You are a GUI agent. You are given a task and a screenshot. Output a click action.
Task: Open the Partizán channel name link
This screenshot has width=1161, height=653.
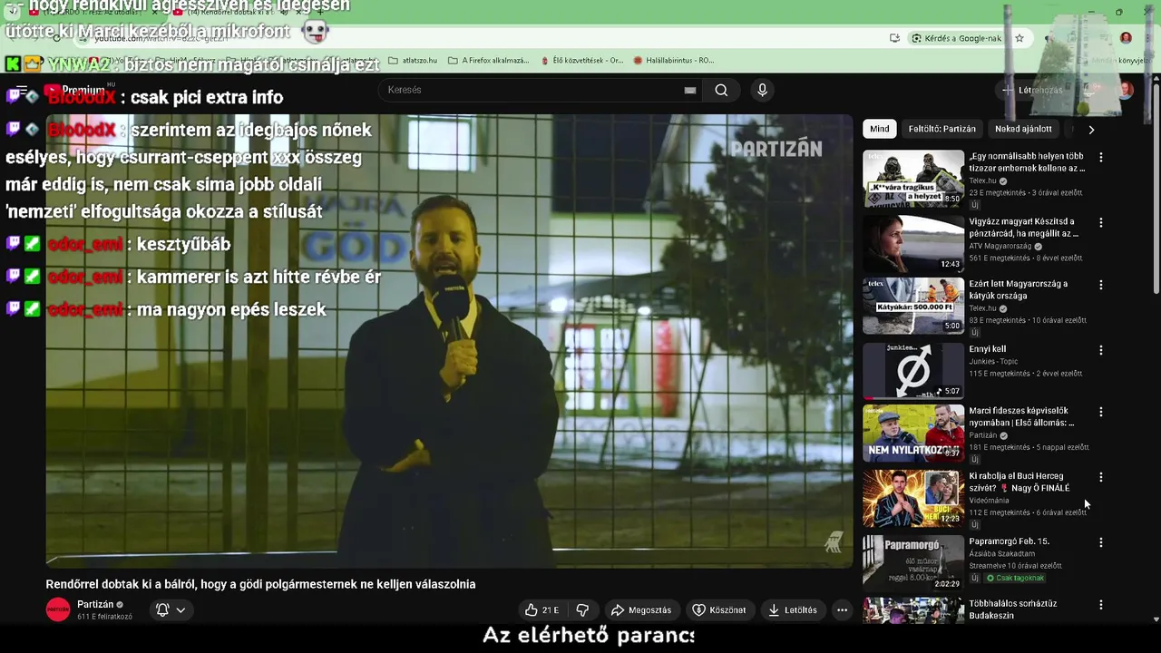point(95,605)
